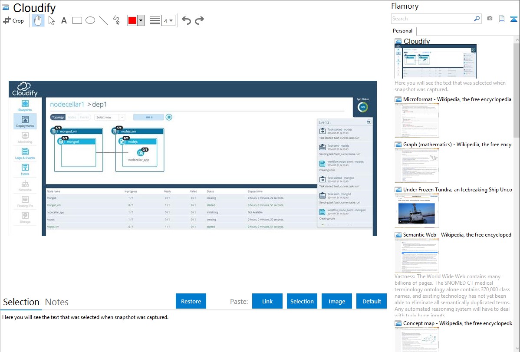Switch to the Selection tab
520x352 pixels.
tap(21, 302)
